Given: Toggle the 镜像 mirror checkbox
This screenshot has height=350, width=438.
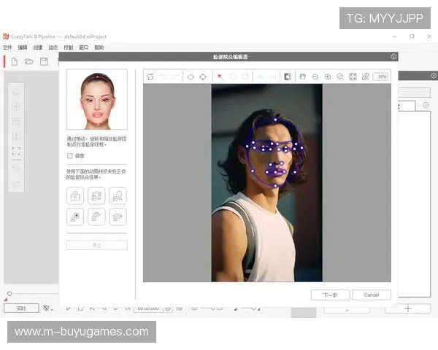Looking at the screenshot, I should coord(70,155).
